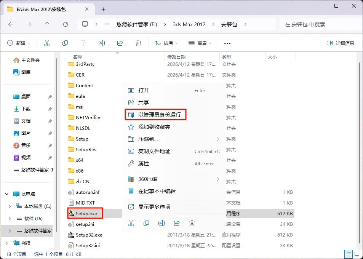Select the Content folder

click(81, 85)
